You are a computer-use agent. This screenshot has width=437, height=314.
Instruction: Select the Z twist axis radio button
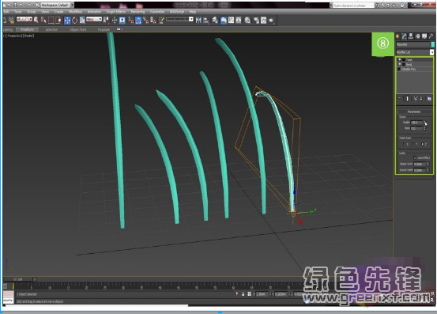pyautogui.click(x=423, y=144)
